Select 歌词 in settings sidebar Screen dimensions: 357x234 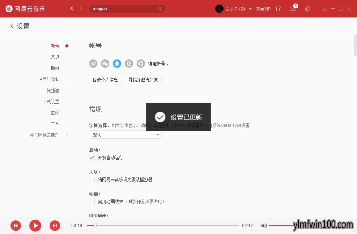(x=55, y=113)
